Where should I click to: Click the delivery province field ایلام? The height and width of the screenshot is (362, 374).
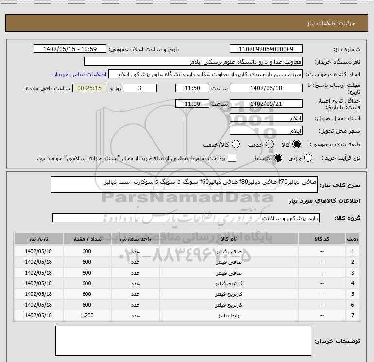pyautogui.click(x=266, y=118)
